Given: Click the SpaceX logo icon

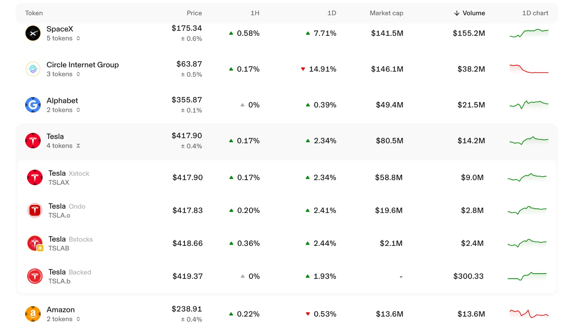Looking at the screenshot, I should (33, 33).
